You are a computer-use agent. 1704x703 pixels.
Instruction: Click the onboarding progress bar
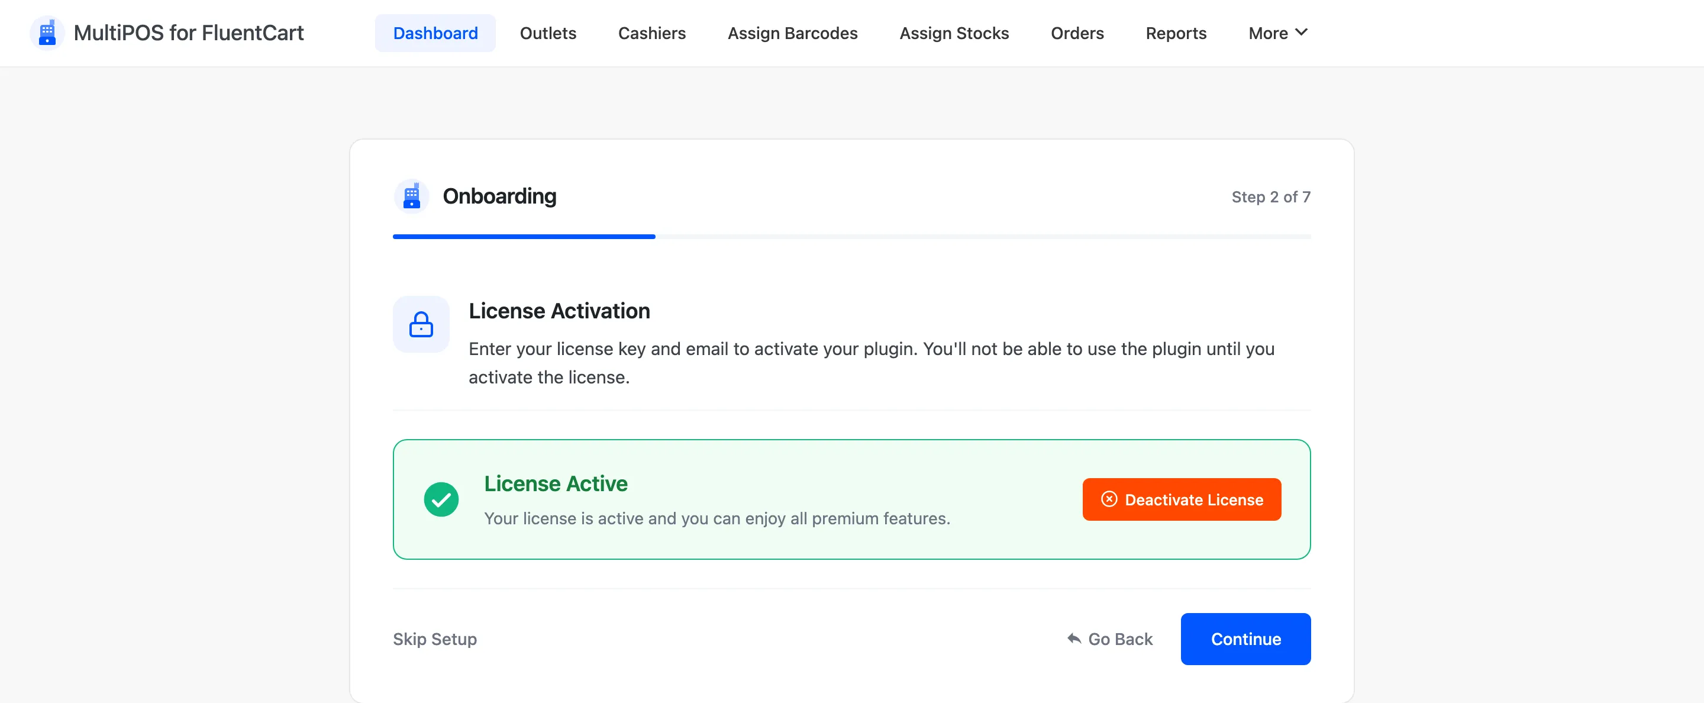coord(851,236)
